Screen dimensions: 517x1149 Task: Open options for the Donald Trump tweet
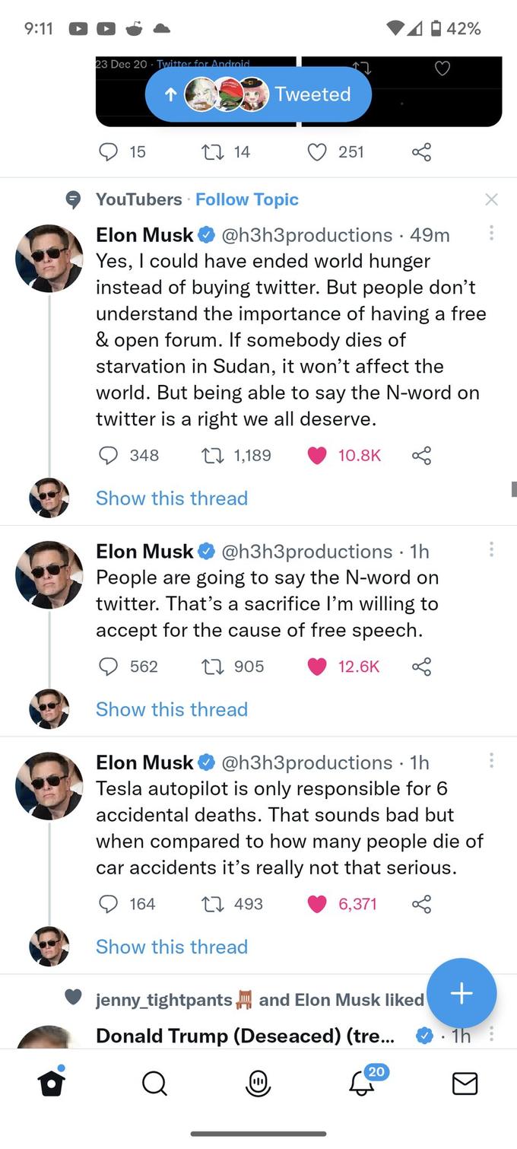491,1036
